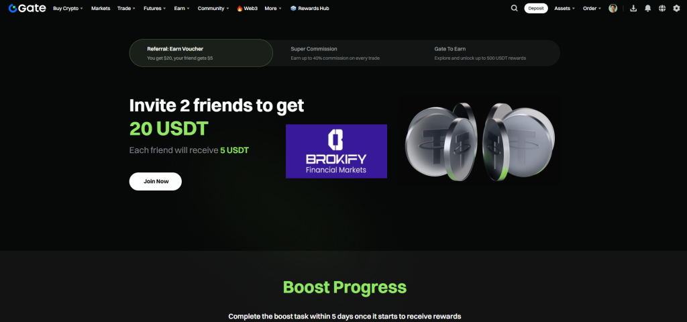The image size is (687, 322).
Task: Click the Join Now button
Action: click(x=156, y=181)
